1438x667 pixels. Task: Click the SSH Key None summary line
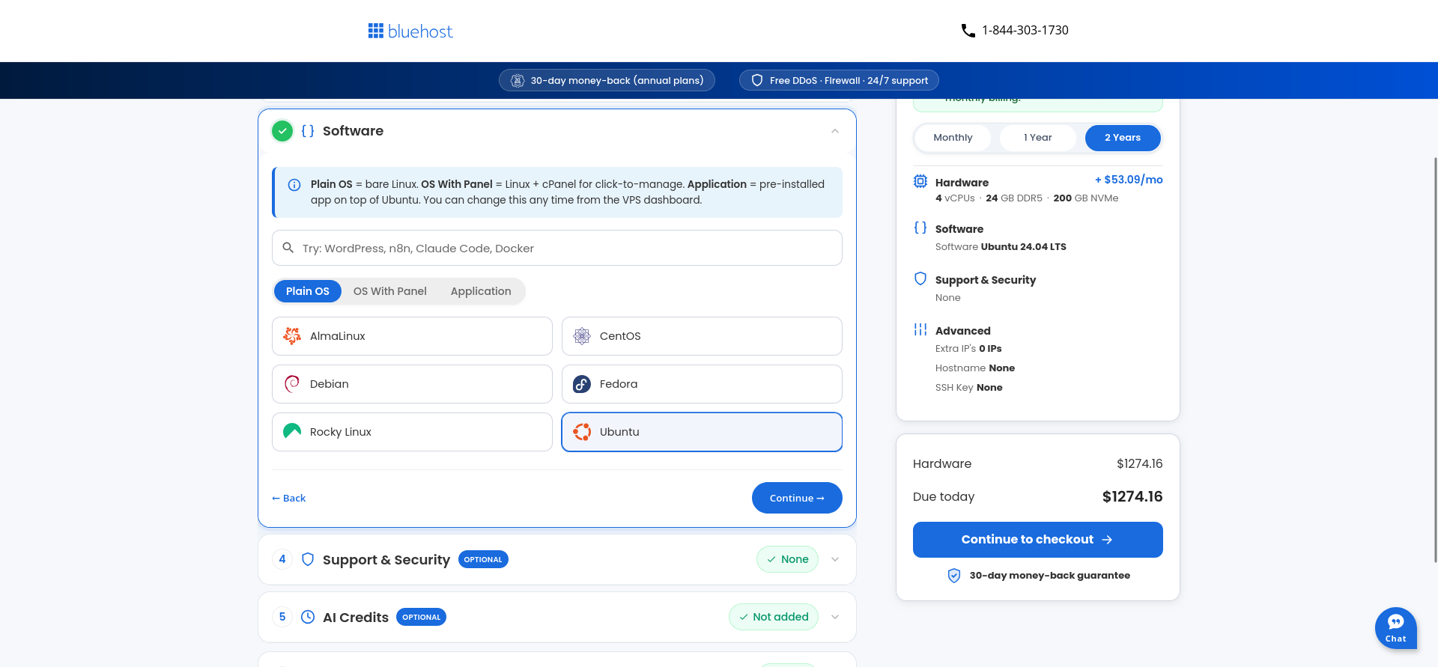coord(969,388)
